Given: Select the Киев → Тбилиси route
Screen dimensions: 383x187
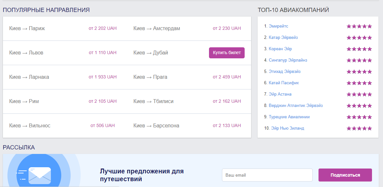Looking at the screenshot, I should [153, 101].
